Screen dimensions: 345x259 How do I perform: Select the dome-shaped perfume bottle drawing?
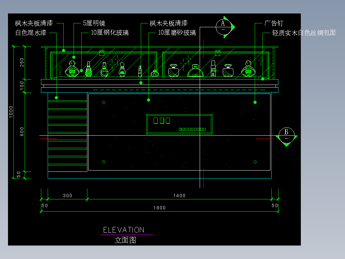coord(195,71)
